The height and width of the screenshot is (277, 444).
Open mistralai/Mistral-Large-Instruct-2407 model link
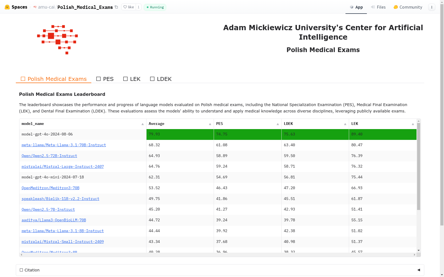tap(63, 166)
